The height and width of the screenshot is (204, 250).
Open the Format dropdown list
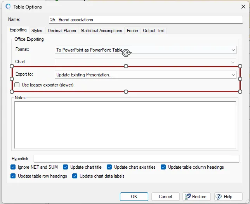[x=233, y=50]
